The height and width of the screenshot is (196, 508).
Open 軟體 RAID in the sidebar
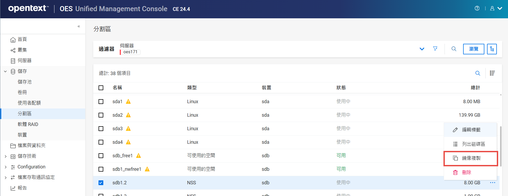[28, 124]
